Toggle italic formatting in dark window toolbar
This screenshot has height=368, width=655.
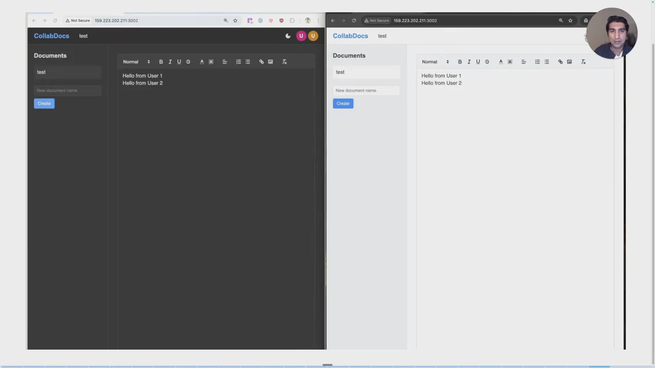click(170, 62)
